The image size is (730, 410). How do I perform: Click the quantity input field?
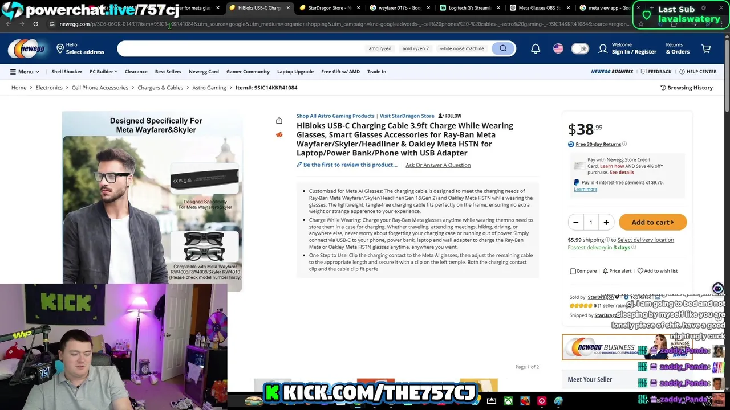591,222
